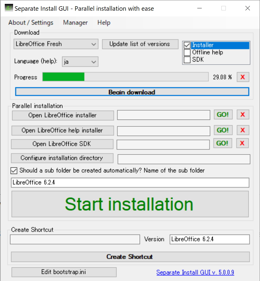This screenshot has height=281, width=260.
Task: Click Open LibreOffice installer
Action: coord(62,115)
